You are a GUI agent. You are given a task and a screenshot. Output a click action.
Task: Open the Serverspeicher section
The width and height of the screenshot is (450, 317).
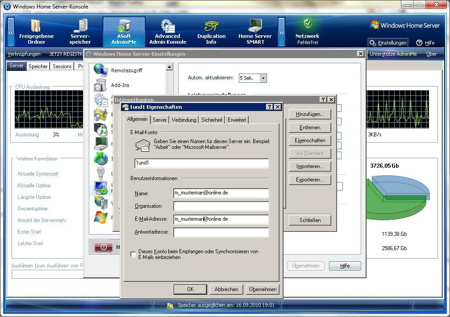[x=80, y=32]
